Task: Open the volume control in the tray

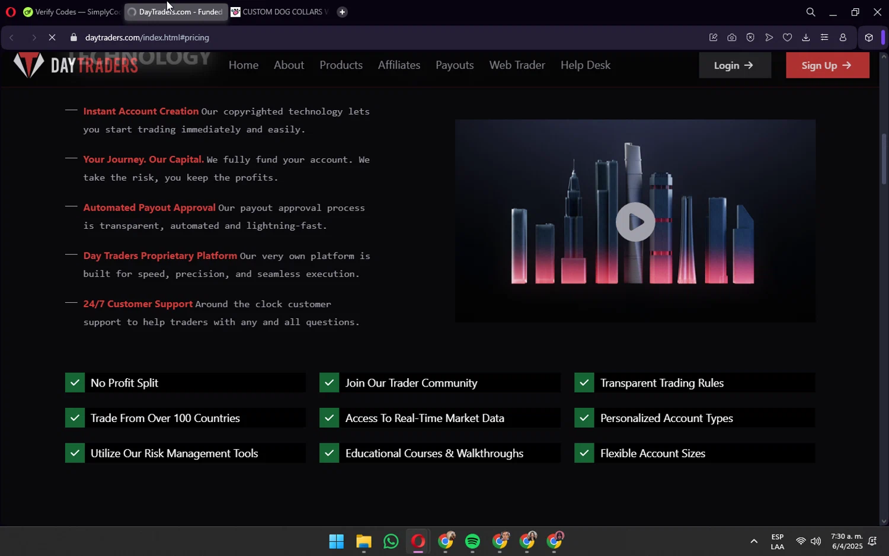Action: pyautogui.click(x=816, y=541)
